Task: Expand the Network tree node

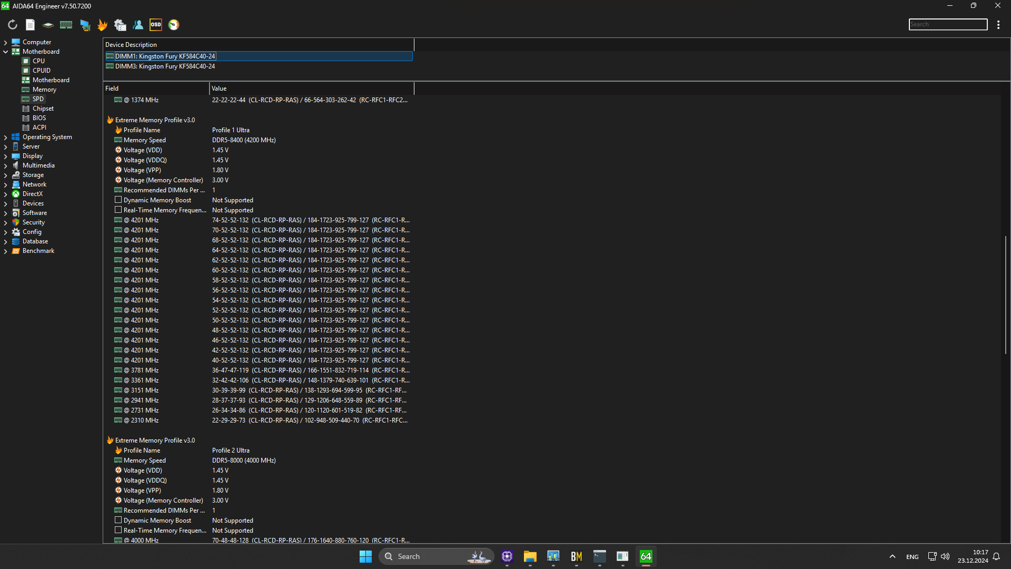Action: [x=5, y=184]
